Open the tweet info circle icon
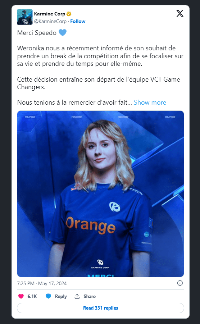 180,283
